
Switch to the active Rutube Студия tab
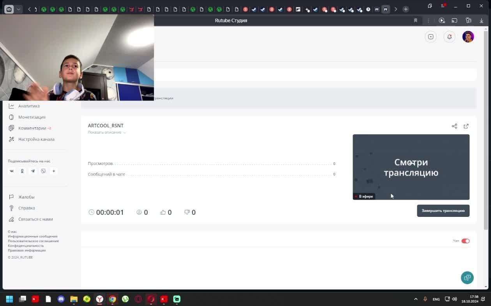(x=385, y=9)
